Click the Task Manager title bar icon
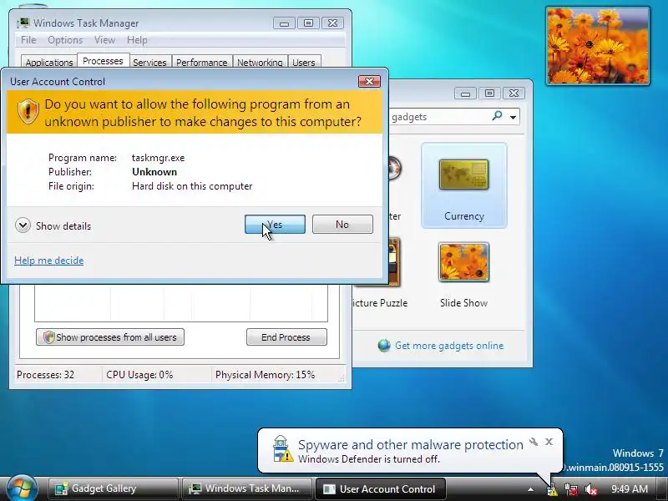The width and height of the screenshot is (668, 501). point(23,23)
